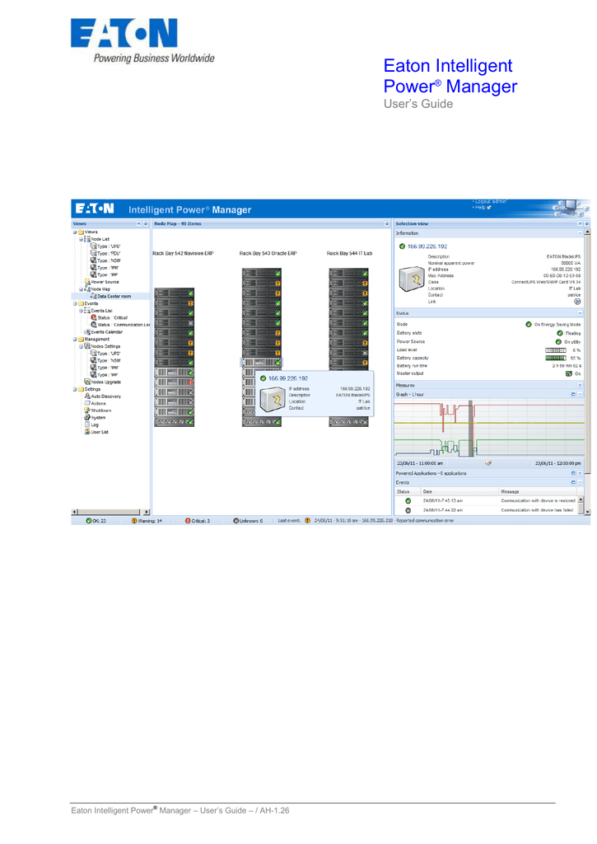Select the top server in Rack Bay 543
597x844 pixels.
(x=261, y=274)
